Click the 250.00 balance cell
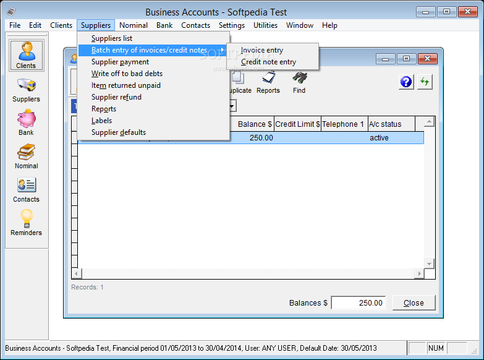Viewport: 484px width, 360px height. coord(252,138)
